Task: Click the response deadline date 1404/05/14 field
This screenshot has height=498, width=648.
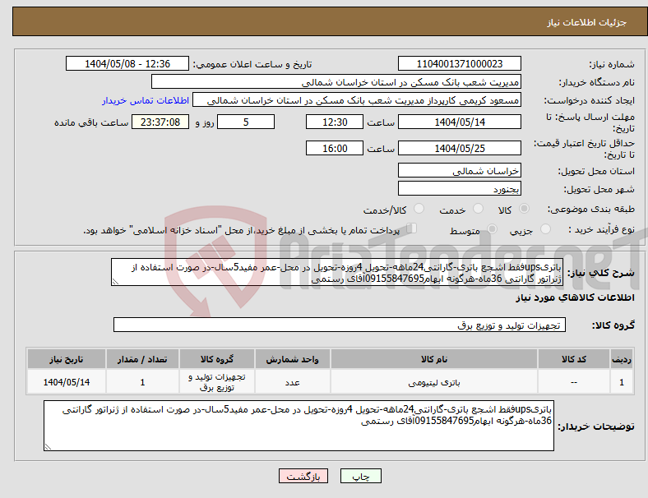Action: (459, 122)
